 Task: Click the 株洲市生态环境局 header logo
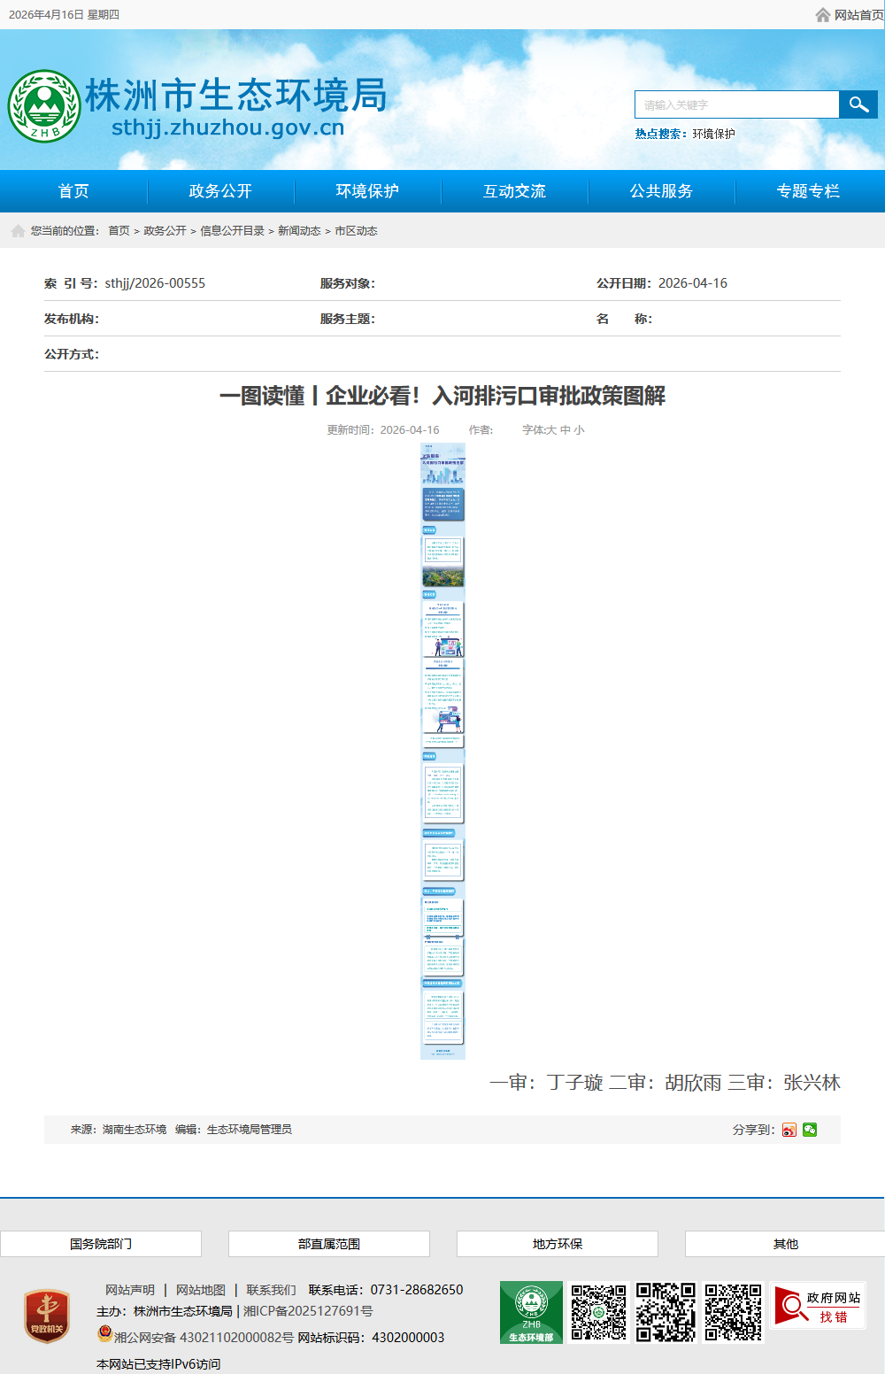click(x=44, y=106)
